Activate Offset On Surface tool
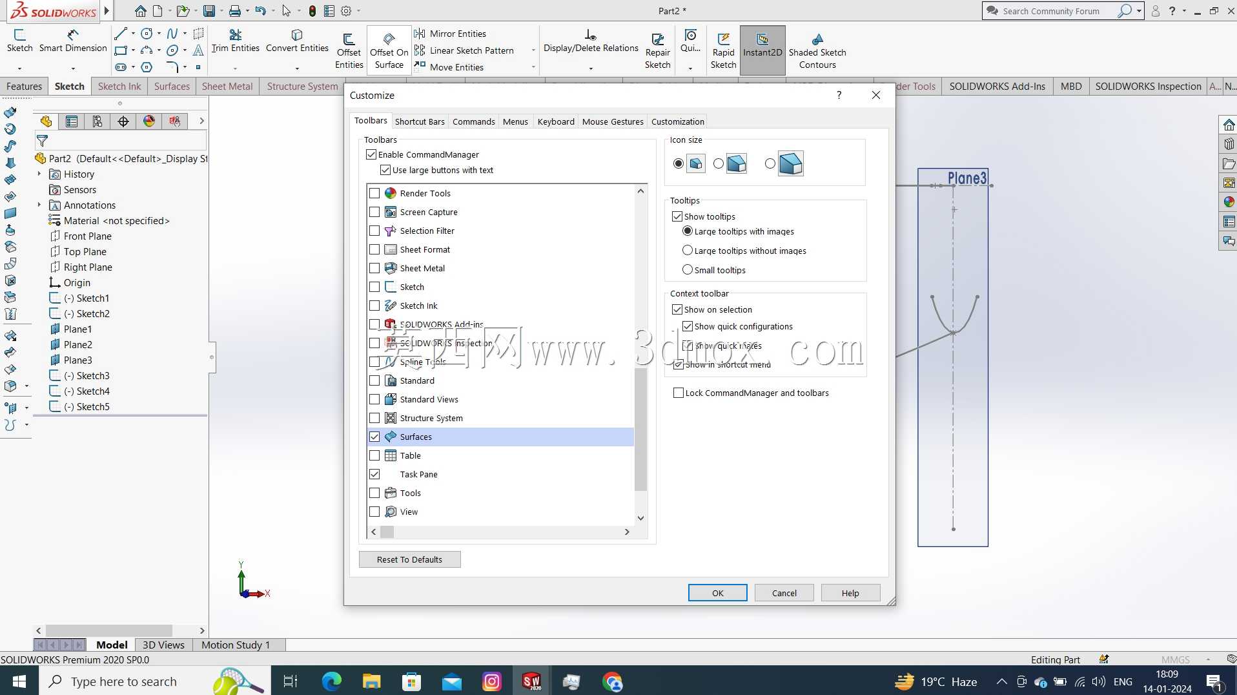The image size is (1237, 695). (389, 50)
